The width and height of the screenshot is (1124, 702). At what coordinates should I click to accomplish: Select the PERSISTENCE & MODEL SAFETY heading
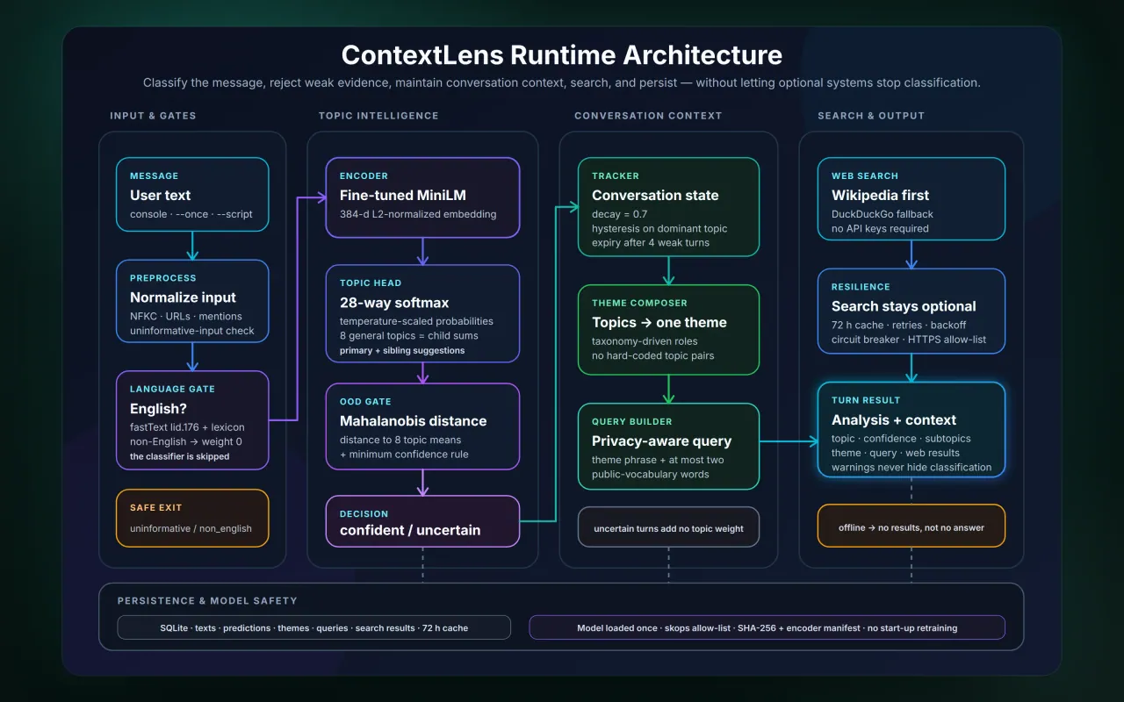coord(207,601)
